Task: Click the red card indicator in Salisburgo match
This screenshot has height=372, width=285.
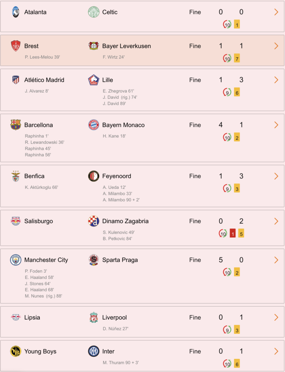Action: [233, 234]
